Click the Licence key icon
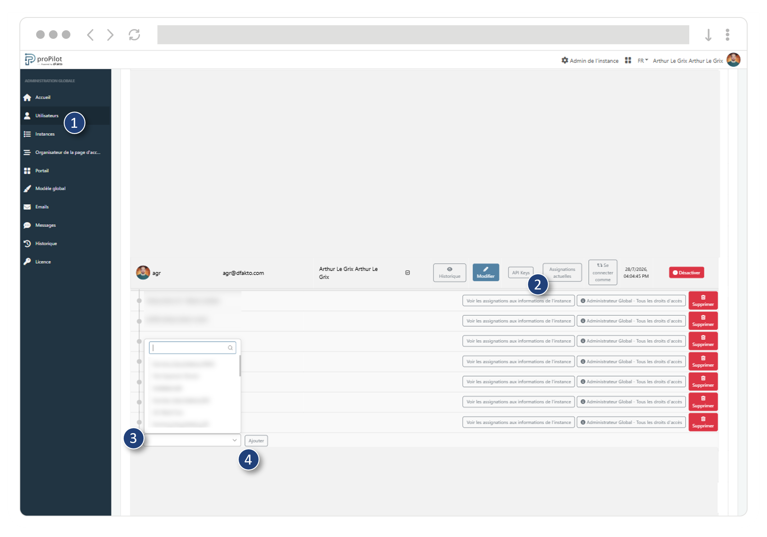Screen dimensions: 767x537 (x=27, y=262)
